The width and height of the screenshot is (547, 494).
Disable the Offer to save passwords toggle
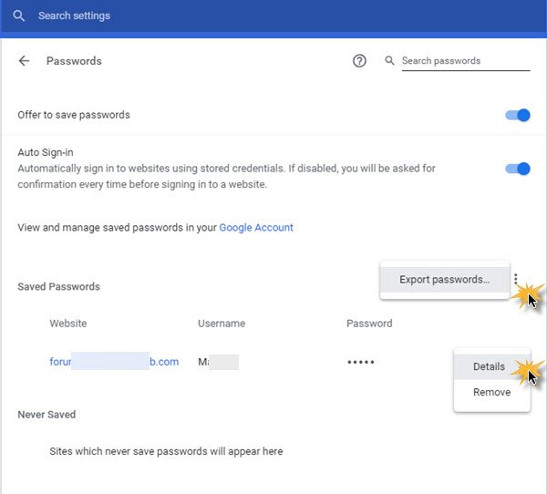point(518,116)
